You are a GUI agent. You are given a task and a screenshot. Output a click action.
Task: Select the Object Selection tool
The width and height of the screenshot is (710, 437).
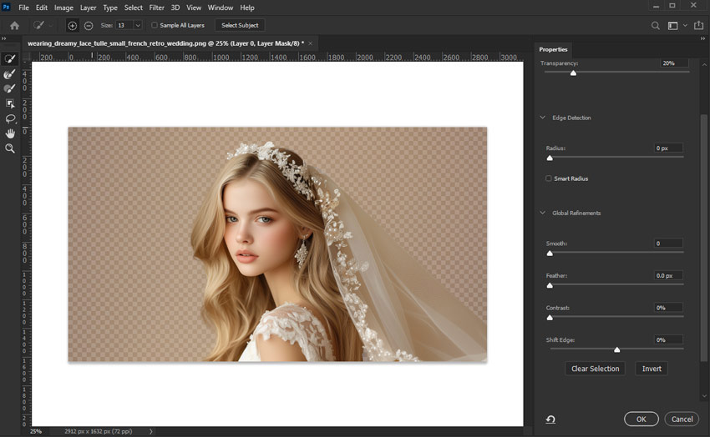coord(10,103)
